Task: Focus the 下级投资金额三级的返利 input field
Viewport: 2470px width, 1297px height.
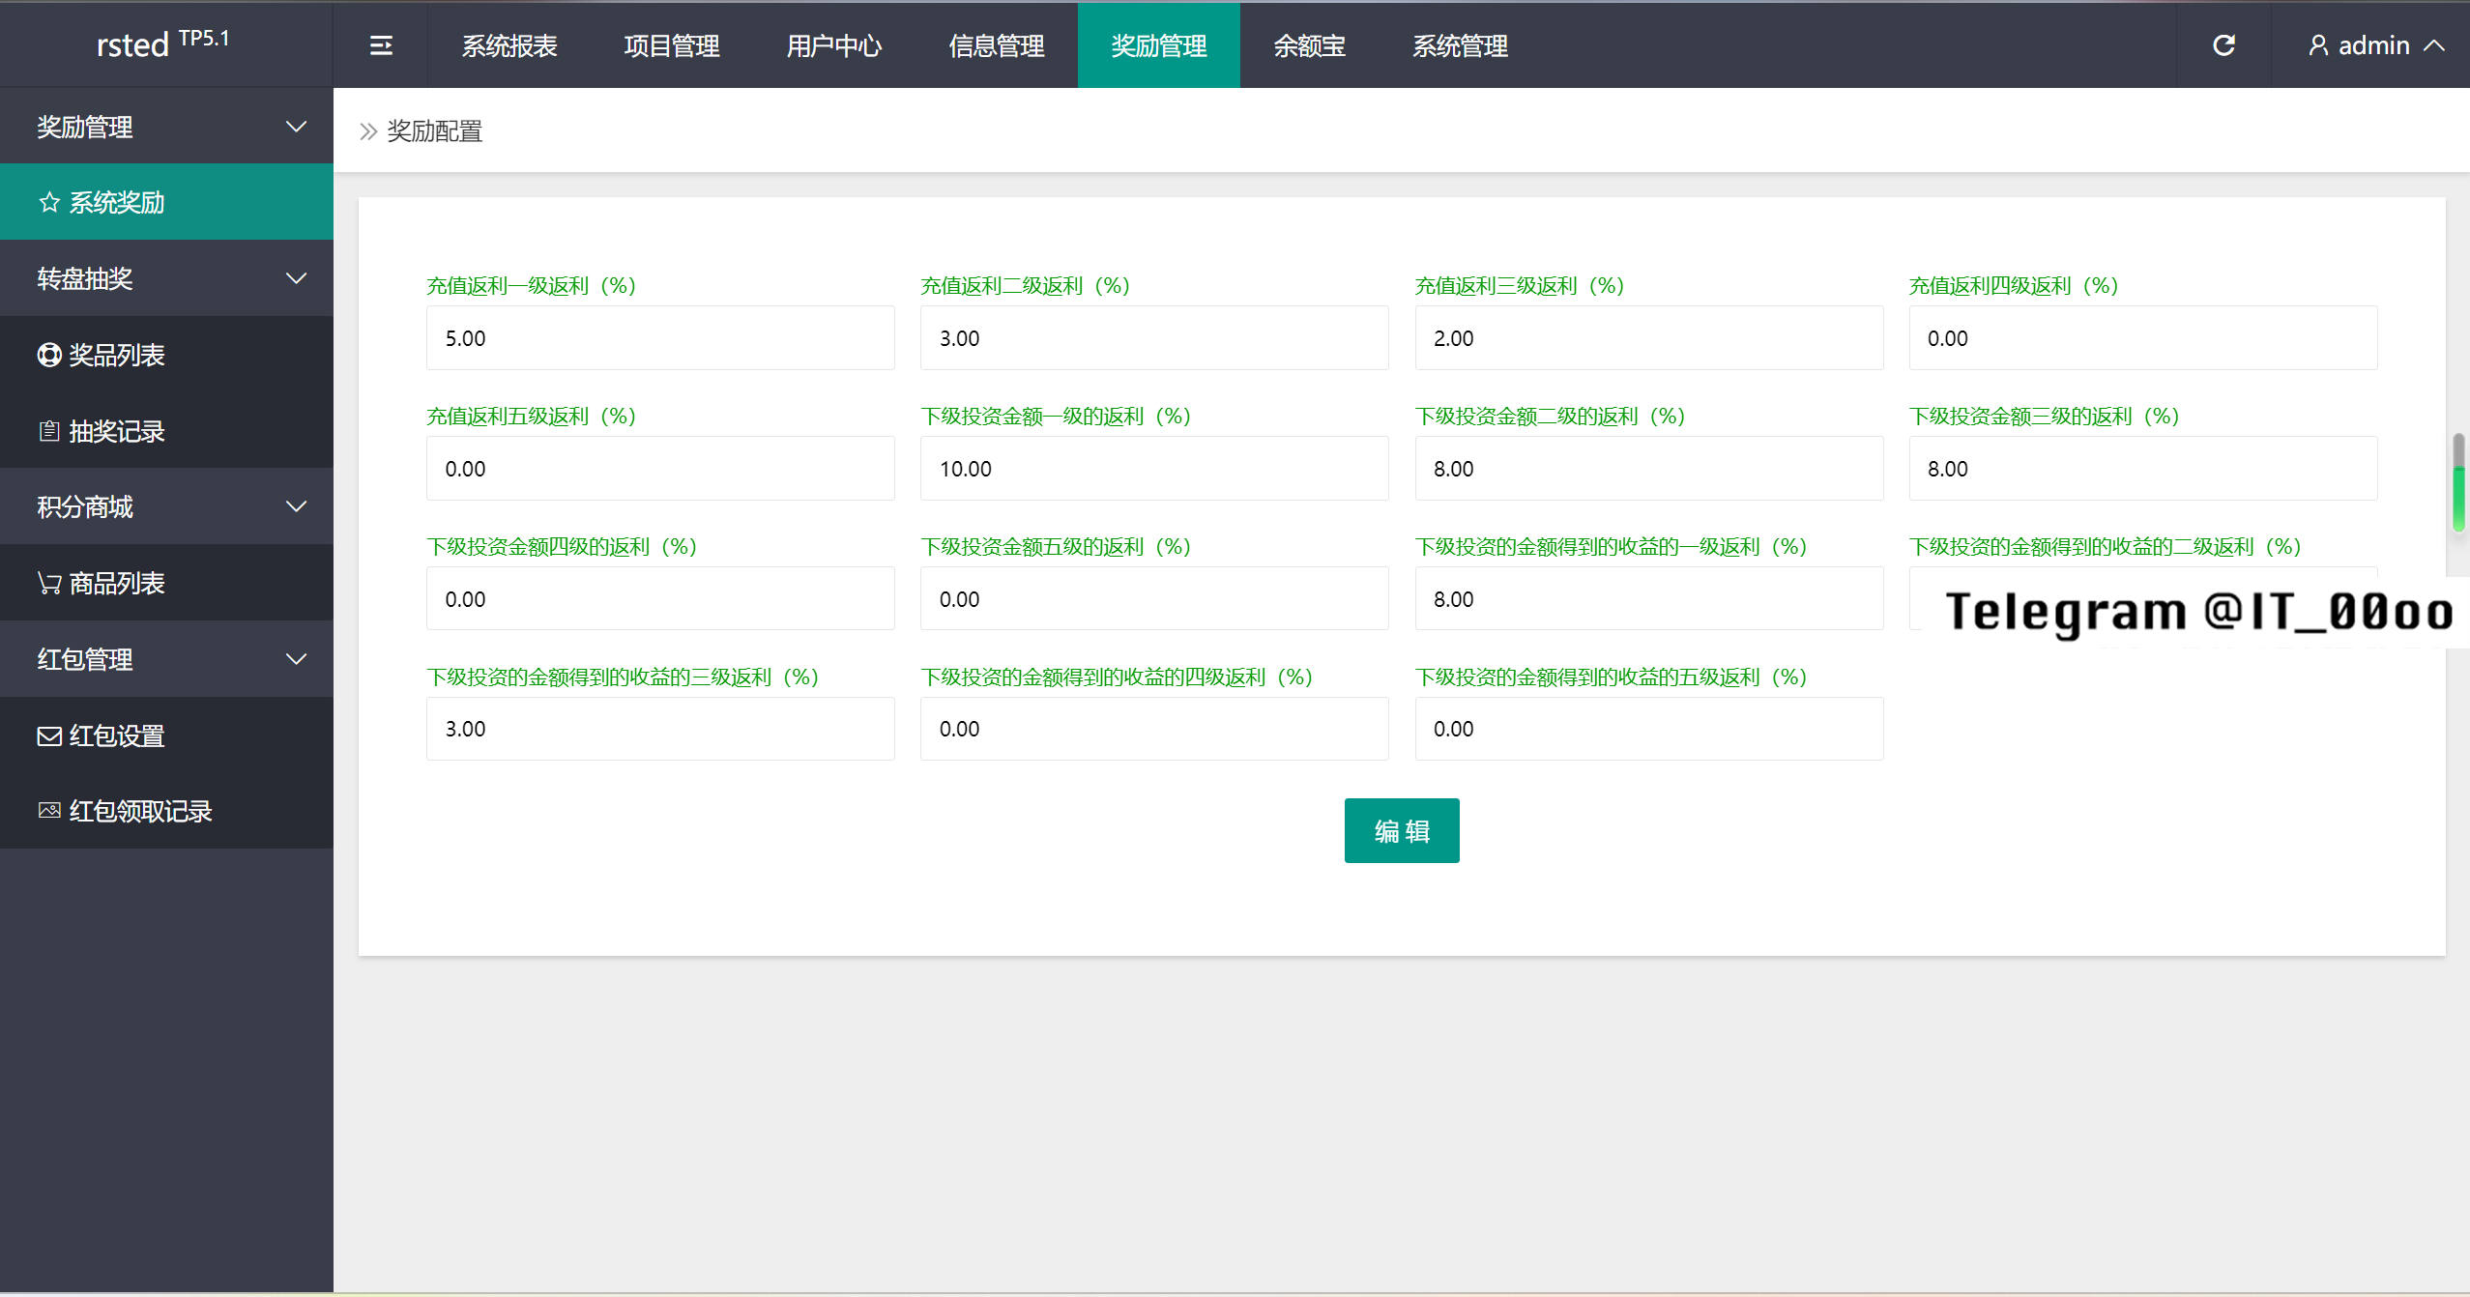Action: tap(2143, 469)
